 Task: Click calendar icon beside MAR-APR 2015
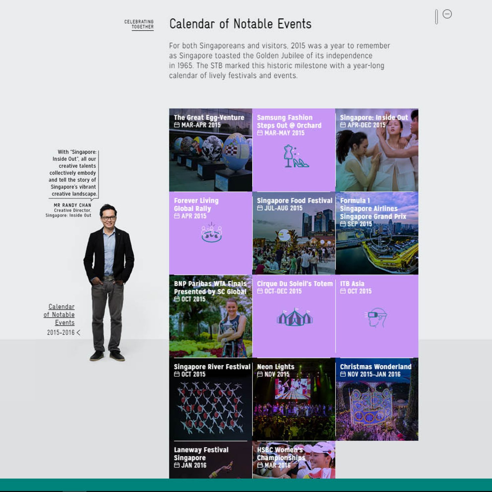177,125
